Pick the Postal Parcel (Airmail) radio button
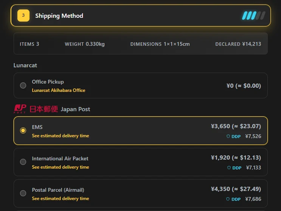 click(23, 193)
